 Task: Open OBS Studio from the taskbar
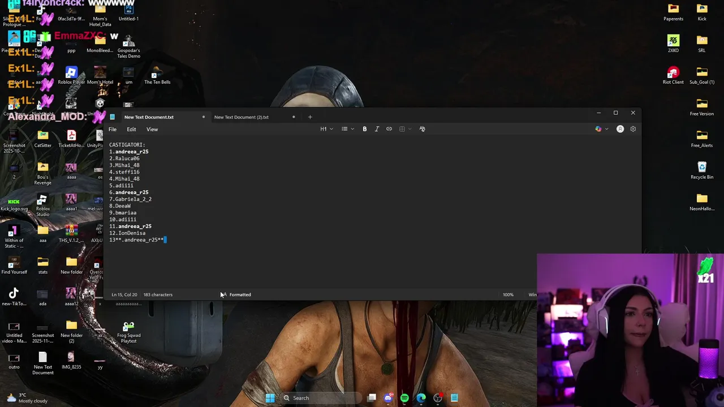(438, 398)
